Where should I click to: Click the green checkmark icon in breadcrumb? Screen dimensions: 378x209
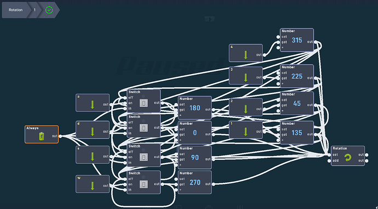[x=49, y=10]
